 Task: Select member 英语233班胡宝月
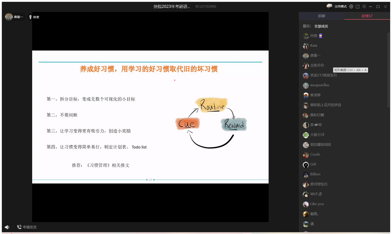click(323, 76)
